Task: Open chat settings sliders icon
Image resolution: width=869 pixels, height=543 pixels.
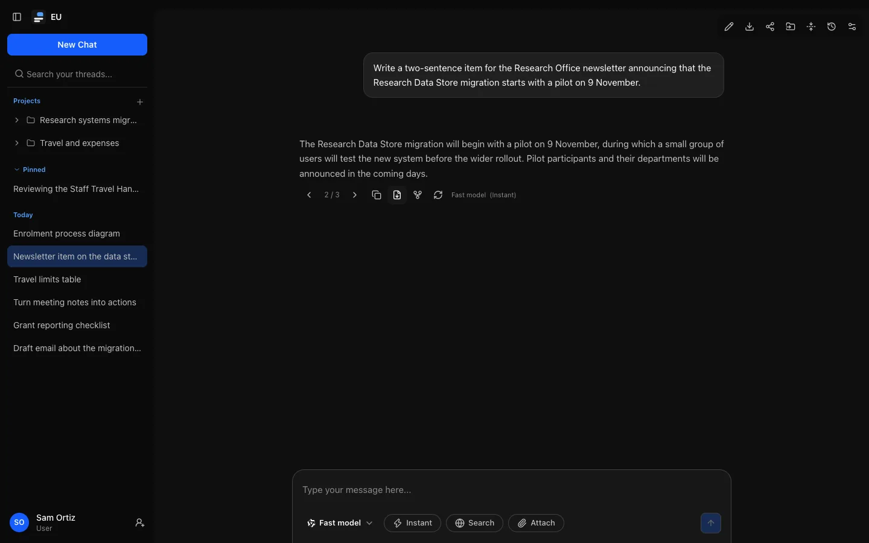Action: pos(852,27)
